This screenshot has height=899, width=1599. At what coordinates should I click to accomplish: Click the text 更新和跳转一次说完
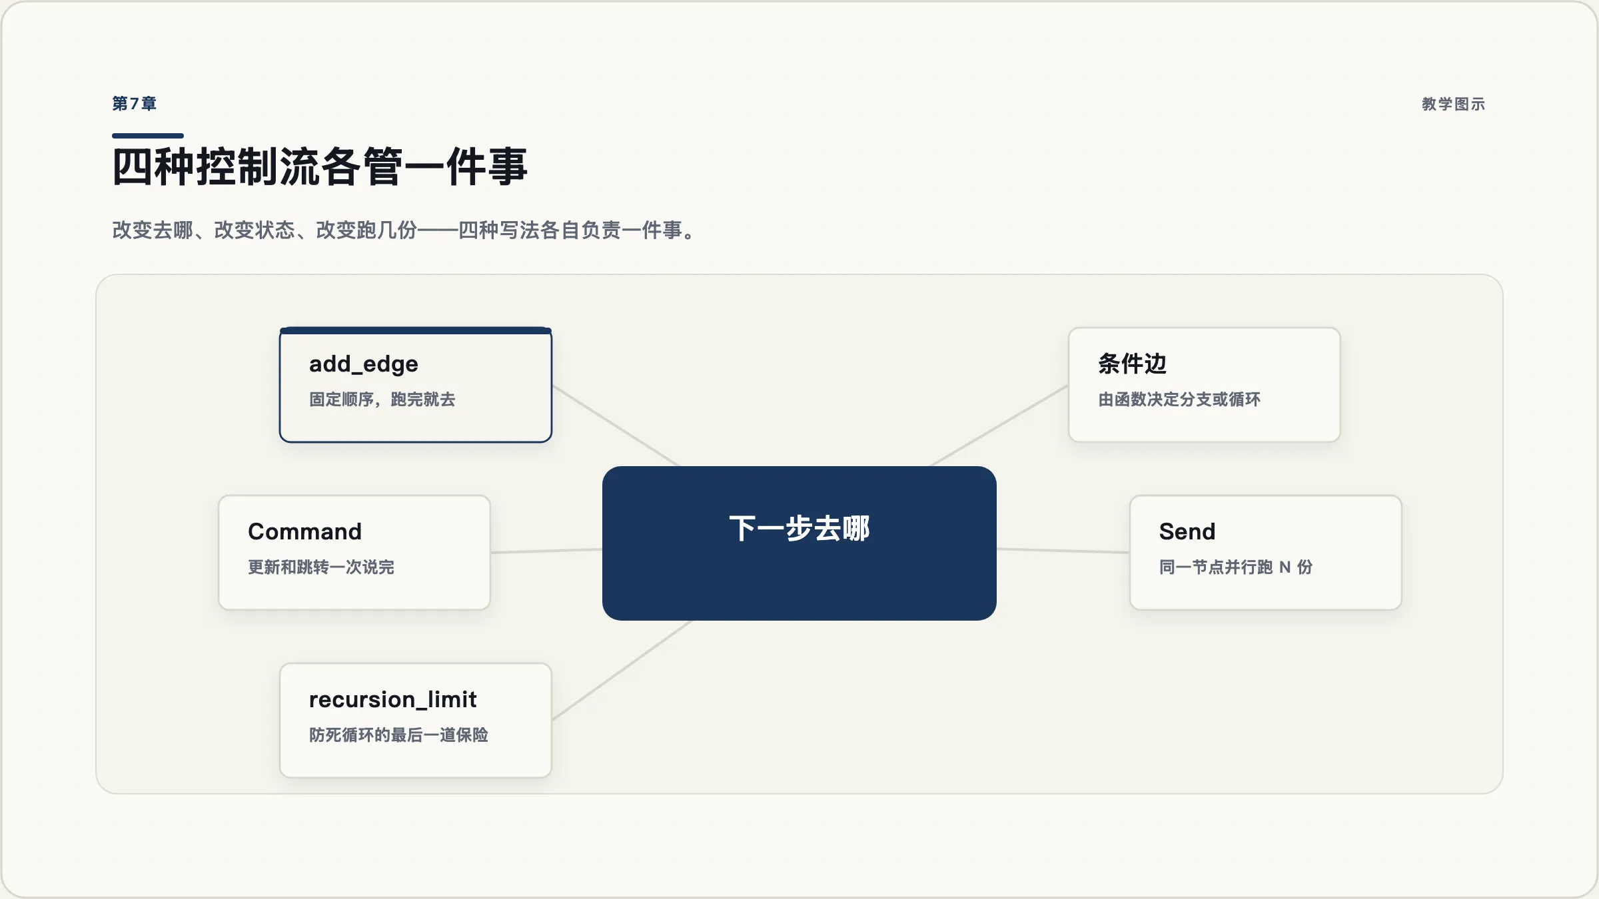point(321,567)
